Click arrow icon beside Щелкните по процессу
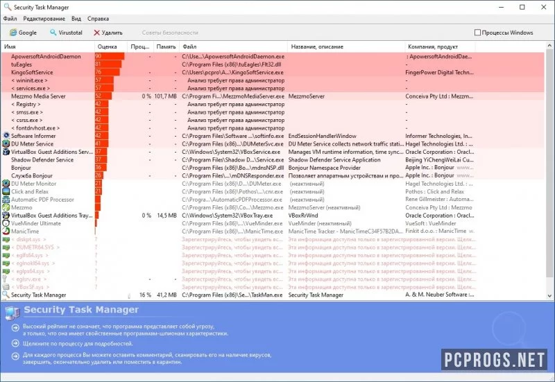 click(x=15, y=343)
